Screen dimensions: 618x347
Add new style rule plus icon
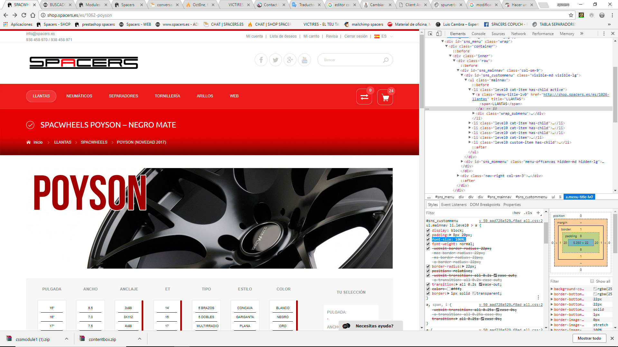(538, 213)
